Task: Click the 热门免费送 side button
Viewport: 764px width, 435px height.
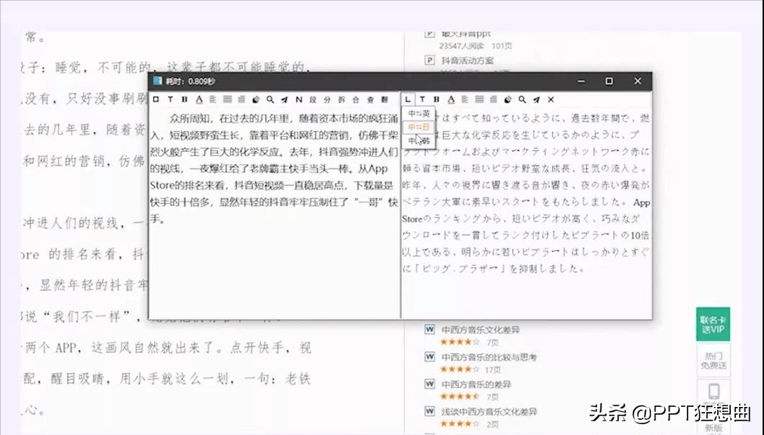Action: (x=714, y=360)
